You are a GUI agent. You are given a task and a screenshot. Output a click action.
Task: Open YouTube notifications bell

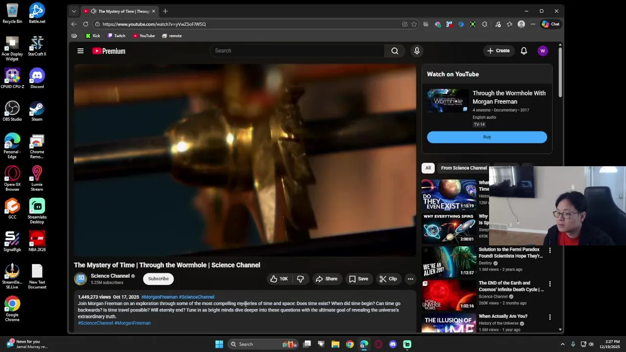(x=524, y=51)
